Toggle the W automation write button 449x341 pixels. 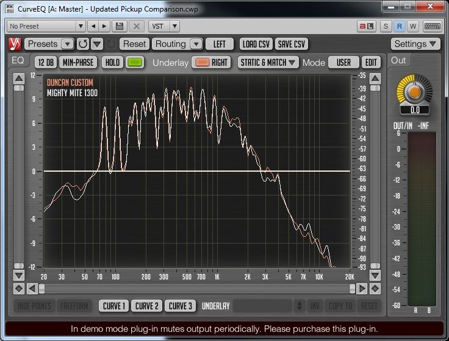point(412,26)
